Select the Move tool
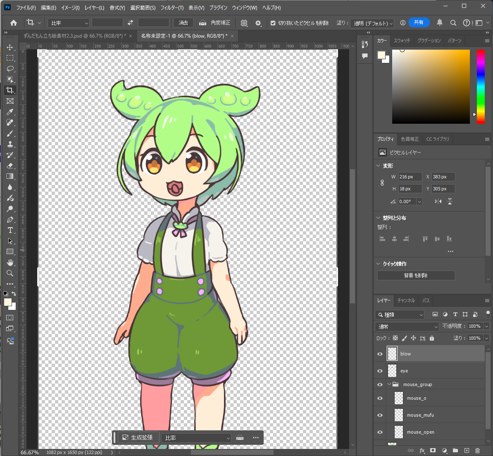 point(10,47)
